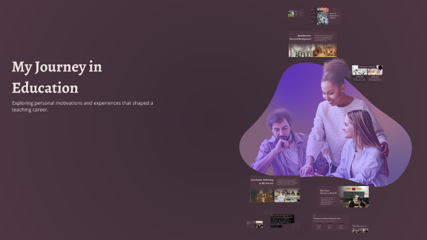
Task: Open the 'Why I Chose Education' classroom slide
Action: click(343, 197)
